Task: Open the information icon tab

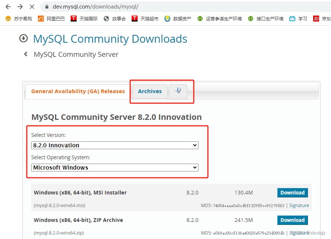Action: [x=178, y=91]
